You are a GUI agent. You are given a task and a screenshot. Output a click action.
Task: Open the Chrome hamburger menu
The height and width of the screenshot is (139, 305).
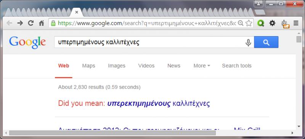point(296,23)
